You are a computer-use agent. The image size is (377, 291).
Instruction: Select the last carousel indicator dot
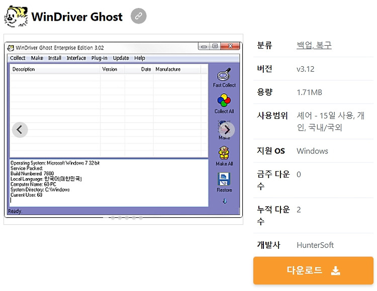tap(141, 218)
